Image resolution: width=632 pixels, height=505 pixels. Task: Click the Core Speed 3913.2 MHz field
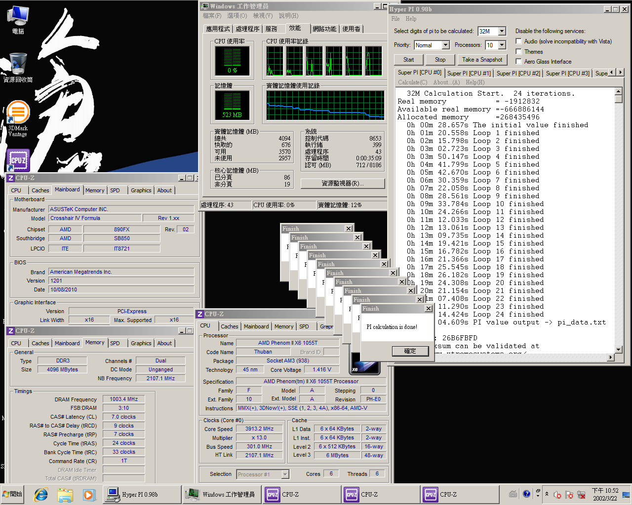259,429
